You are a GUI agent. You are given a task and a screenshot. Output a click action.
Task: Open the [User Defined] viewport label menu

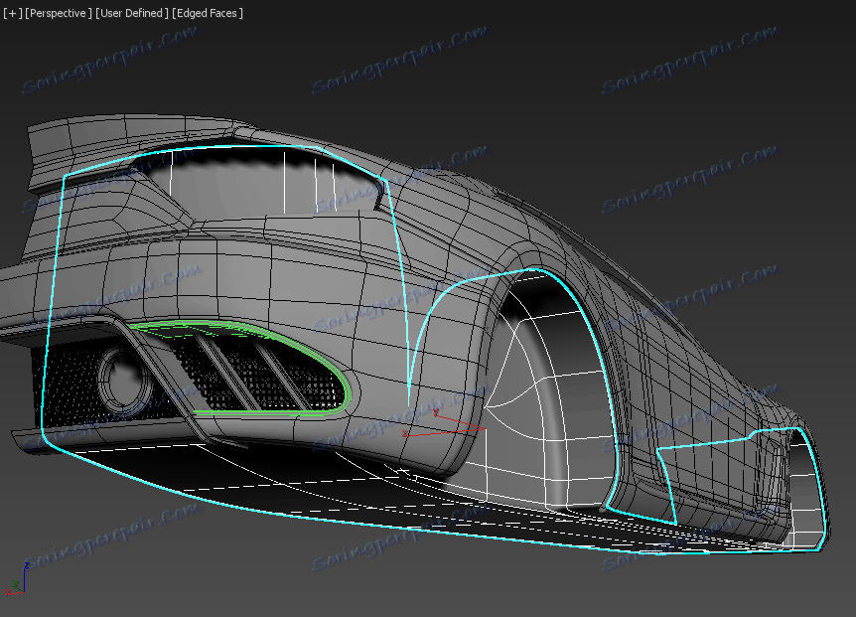point(132,13)
